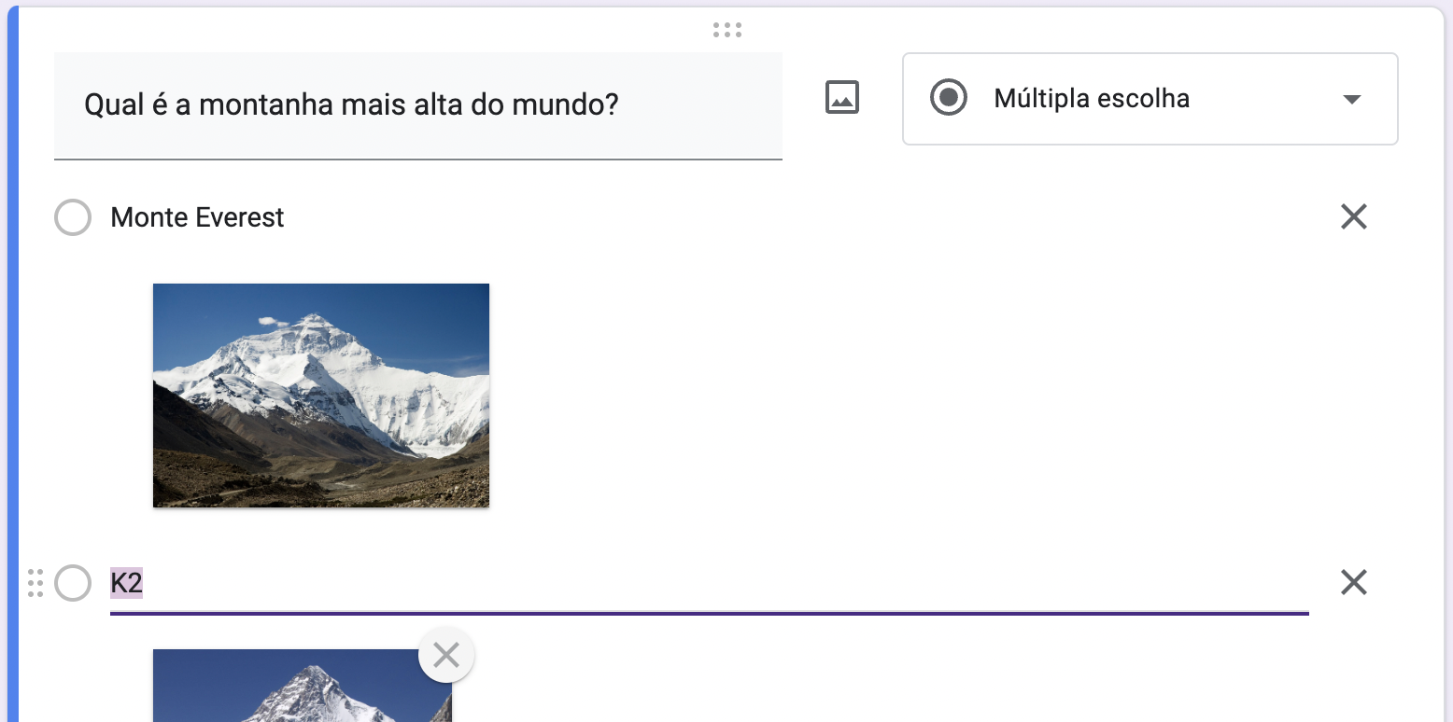Select the K2 radio button

click(x=73, y=583)
